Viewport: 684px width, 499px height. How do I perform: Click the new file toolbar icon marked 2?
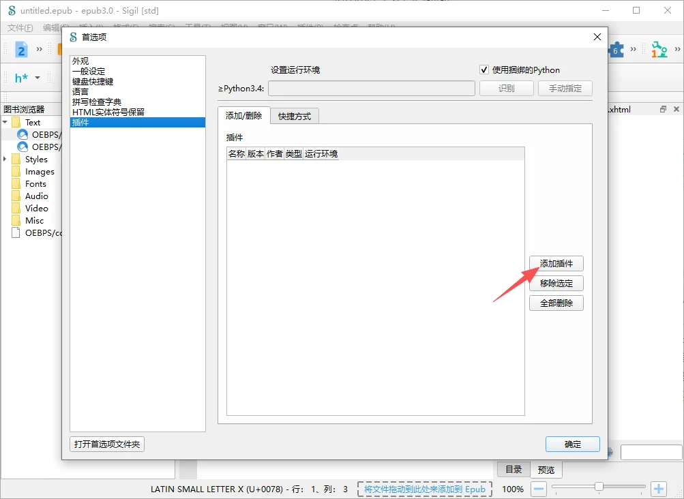pos(21,49)
